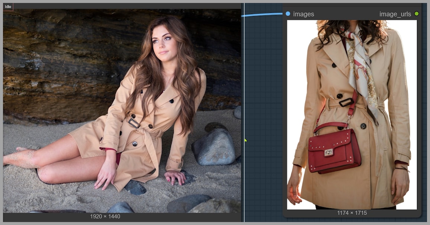
Task: Click the wrist bracelet in the node preview
Action: [401, 168]
